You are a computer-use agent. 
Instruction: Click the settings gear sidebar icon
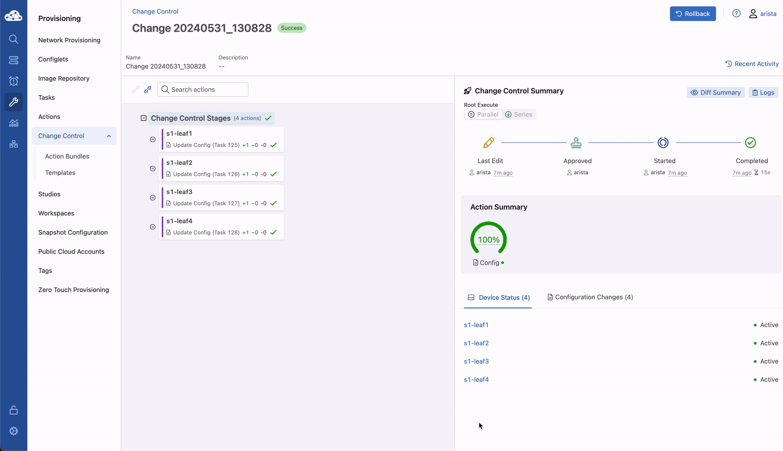pyautogui.click(x=14, y=431)
